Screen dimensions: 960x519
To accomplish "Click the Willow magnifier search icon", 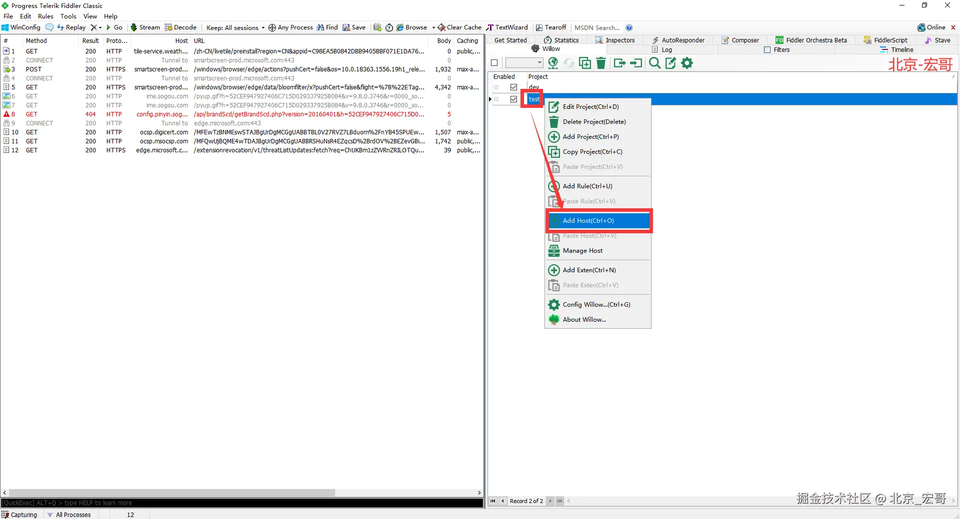I will [x=654, y=63].
